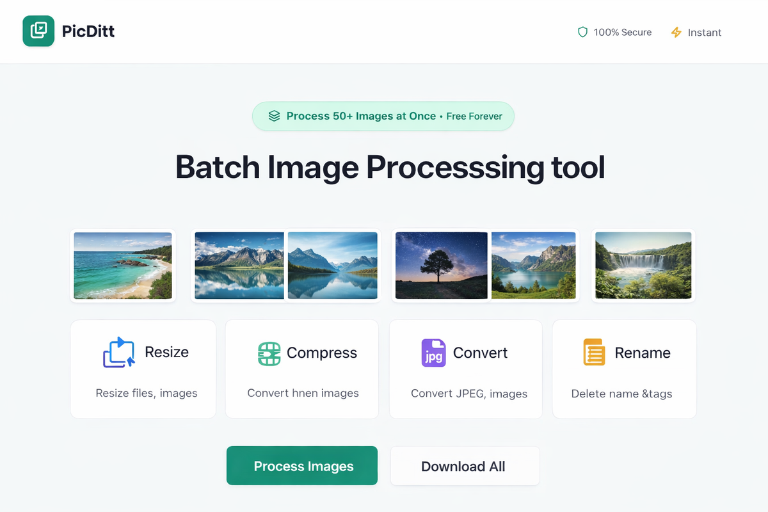
Task: Click the blue Resize icon
Action: pyautogui.click(x=119, y=352)
